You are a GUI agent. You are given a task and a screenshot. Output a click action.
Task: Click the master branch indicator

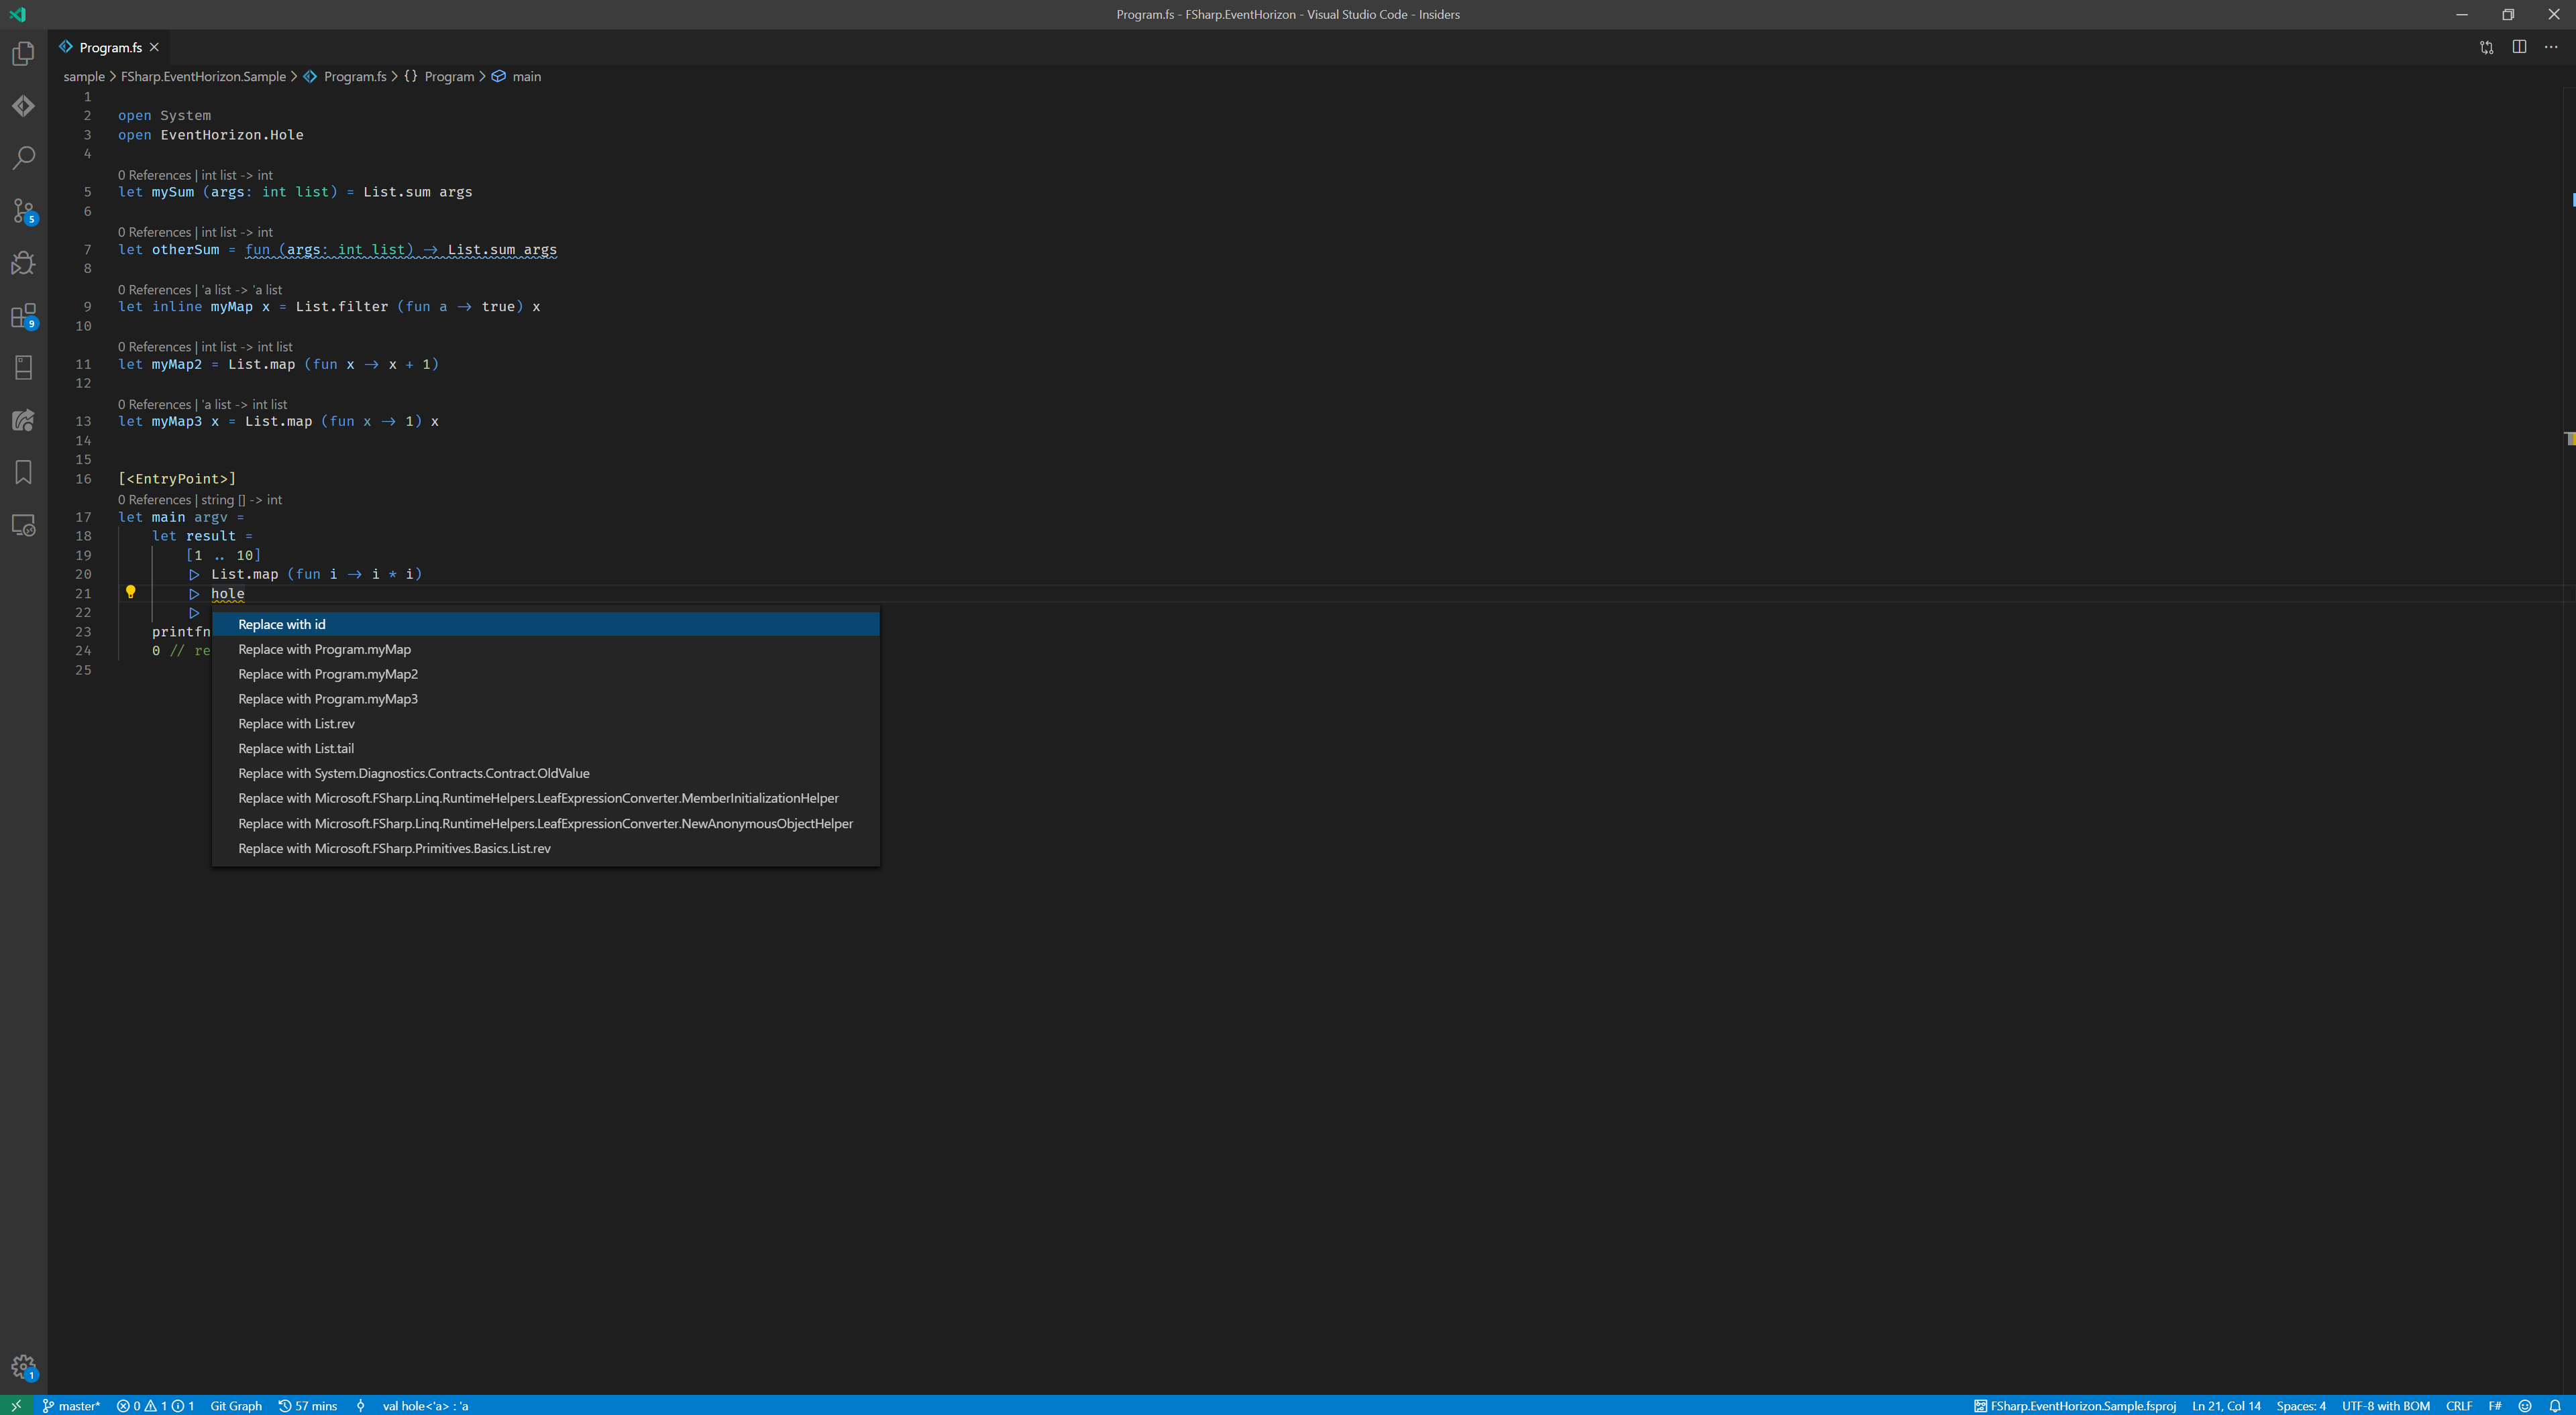coord(71,1405)
